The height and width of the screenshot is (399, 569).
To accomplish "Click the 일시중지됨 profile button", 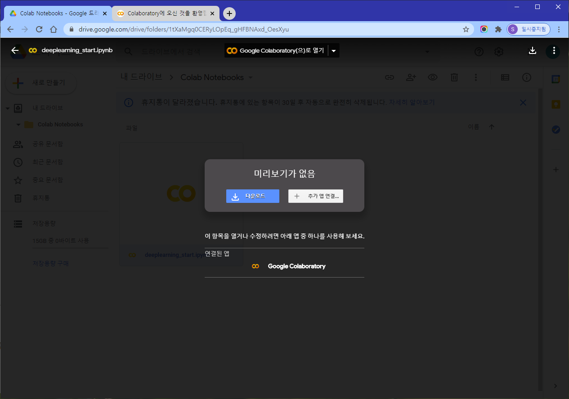I will pos(529,29).
